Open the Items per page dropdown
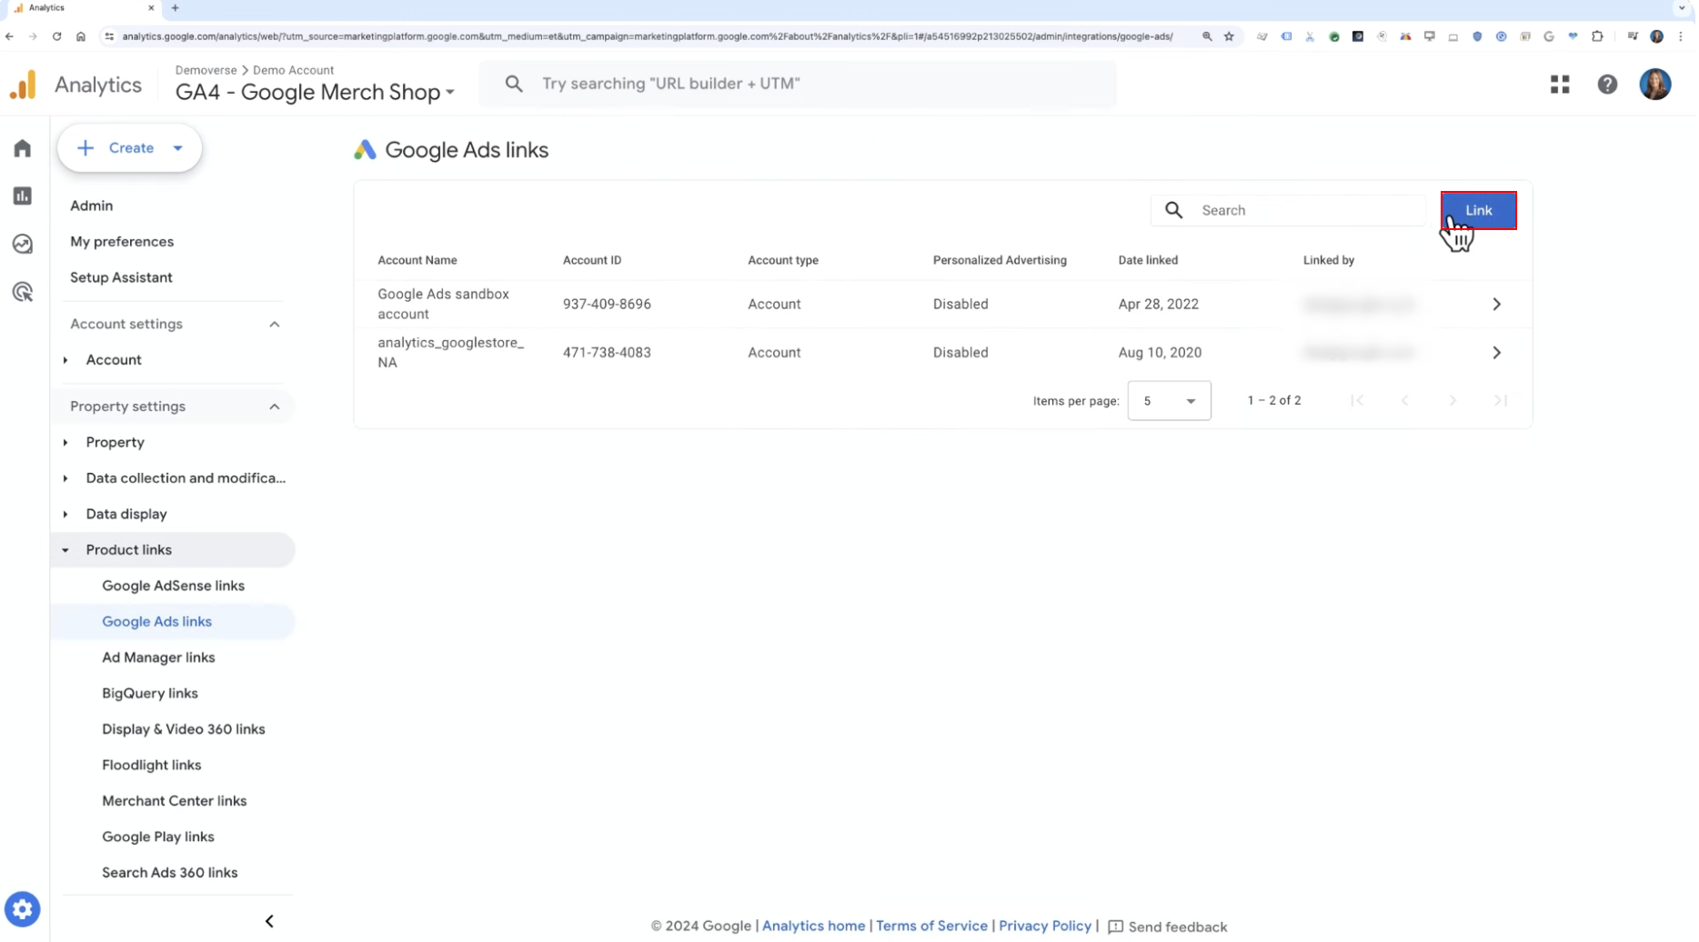This screenshot has width=1699, height=942. tap(1171, 401)
